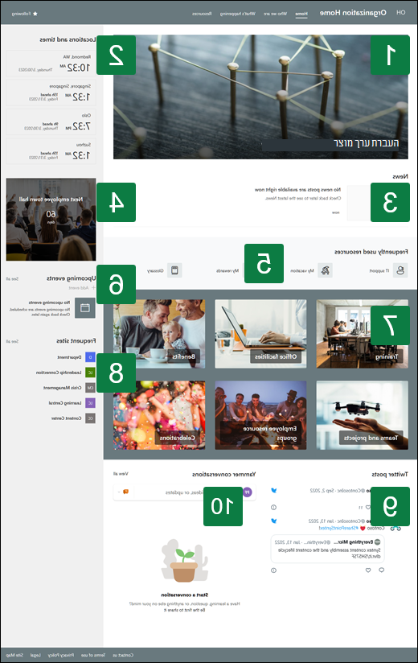Like the Jan 13 tweet with heart icon
418x663 pixels.
tap(368, 570)
